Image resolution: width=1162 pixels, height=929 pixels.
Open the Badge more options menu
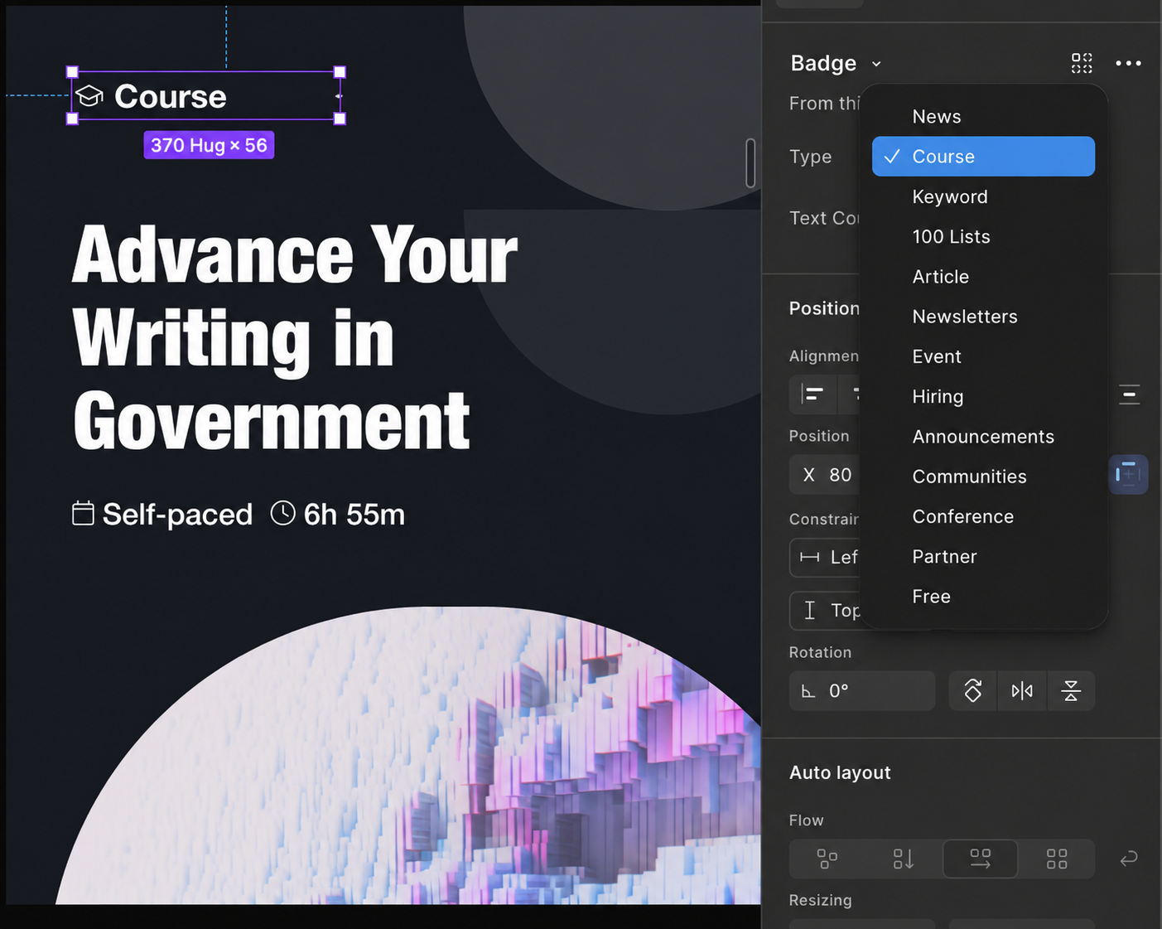pyautogui.click(x=1128, y=63)
